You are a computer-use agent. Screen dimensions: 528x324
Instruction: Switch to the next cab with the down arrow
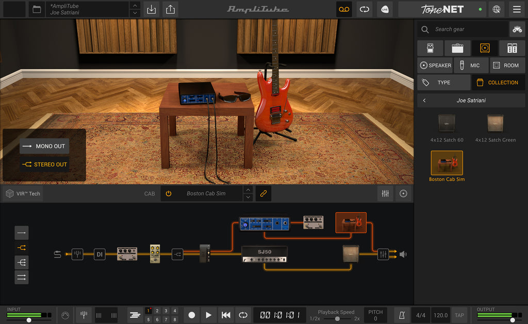pos(248,197)
